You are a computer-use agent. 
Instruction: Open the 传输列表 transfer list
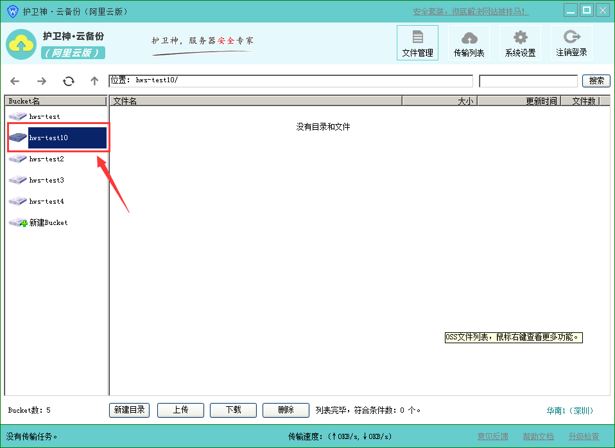point(469,43)
